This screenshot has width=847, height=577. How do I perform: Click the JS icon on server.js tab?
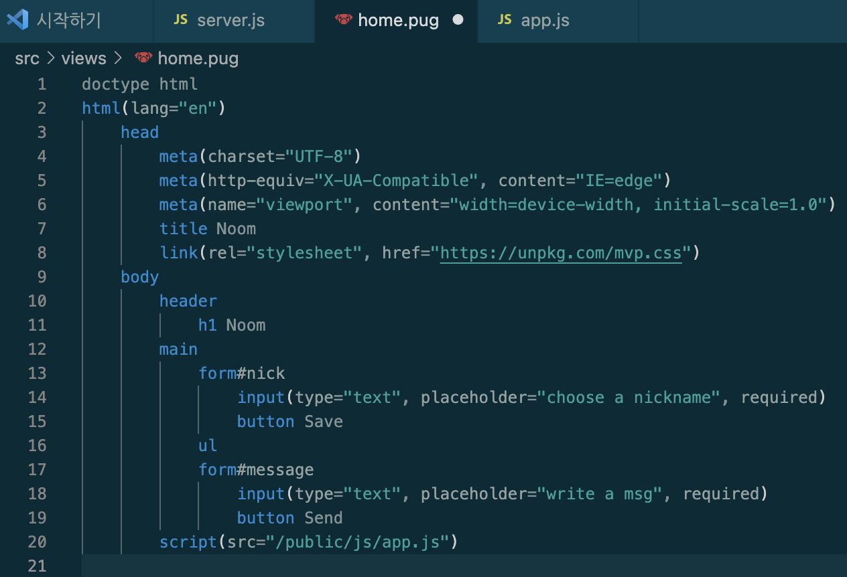(181, 20)
